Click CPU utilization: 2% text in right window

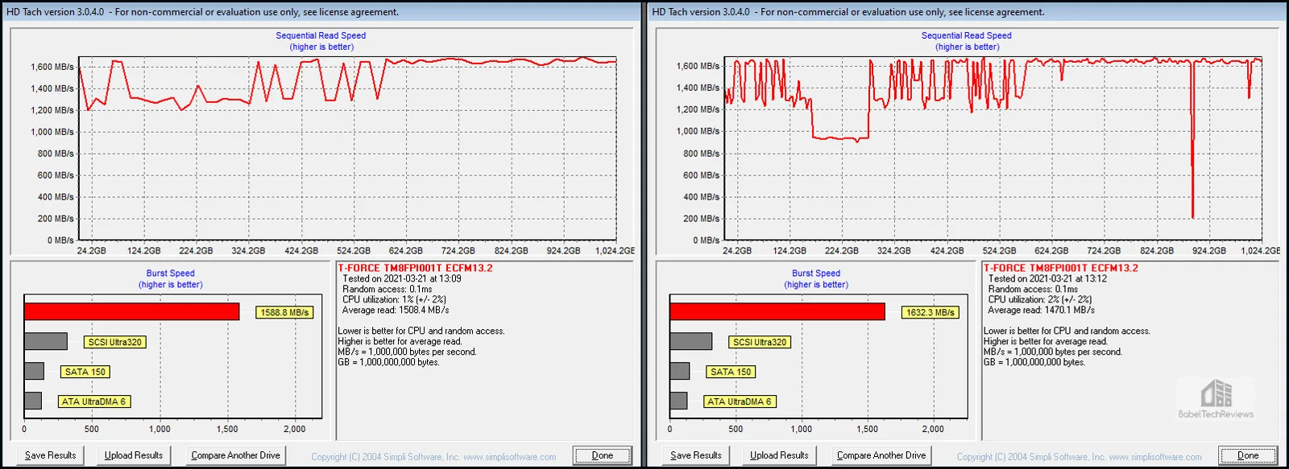(x=1040, y=299)
